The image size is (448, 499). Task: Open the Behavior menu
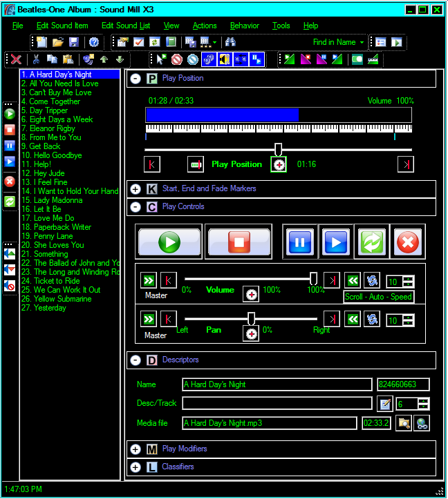point(245,26)
